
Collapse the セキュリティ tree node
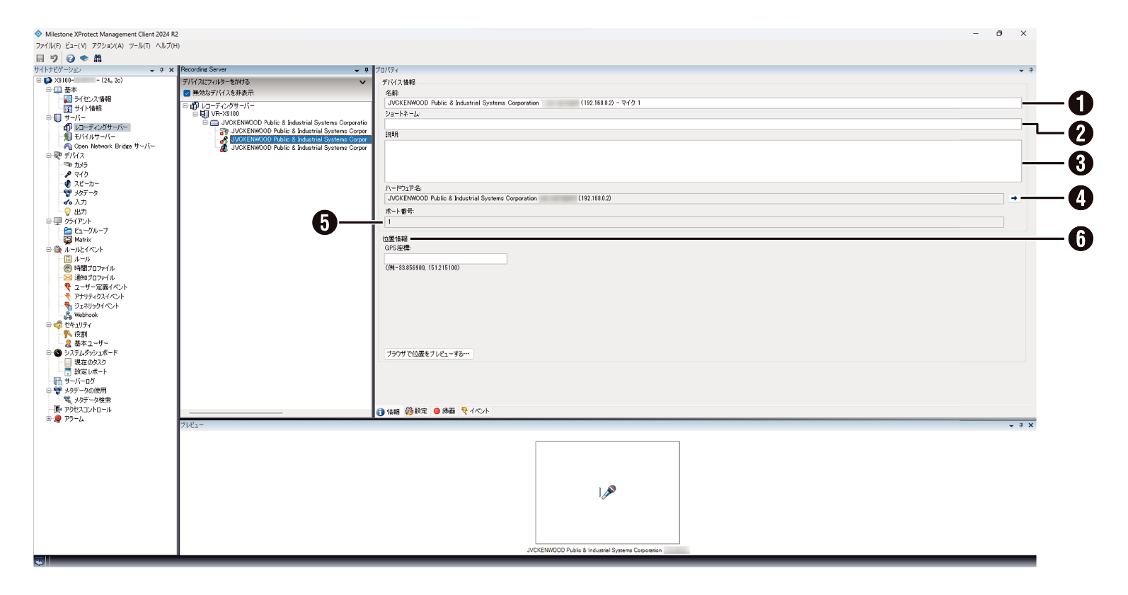pyautogui.click(x=49, y=325)
